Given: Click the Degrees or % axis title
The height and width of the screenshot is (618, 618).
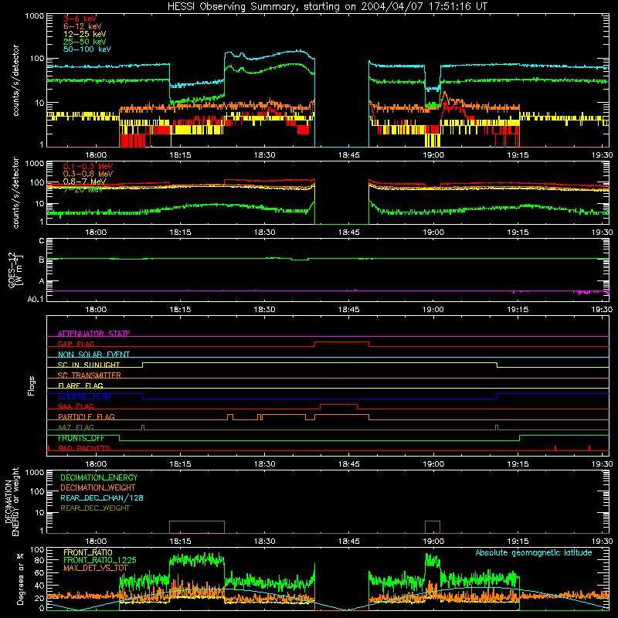Looking at the screenshot, I should tap(20, 579).
